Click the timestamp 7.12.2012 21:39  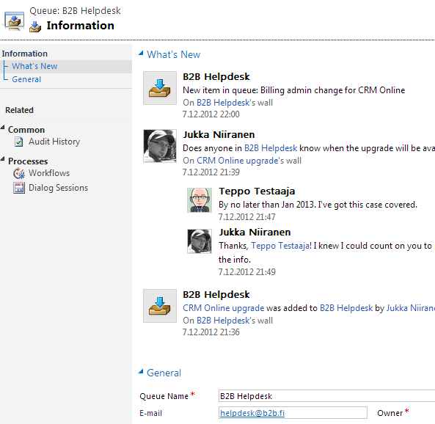(x=211, y=172)
